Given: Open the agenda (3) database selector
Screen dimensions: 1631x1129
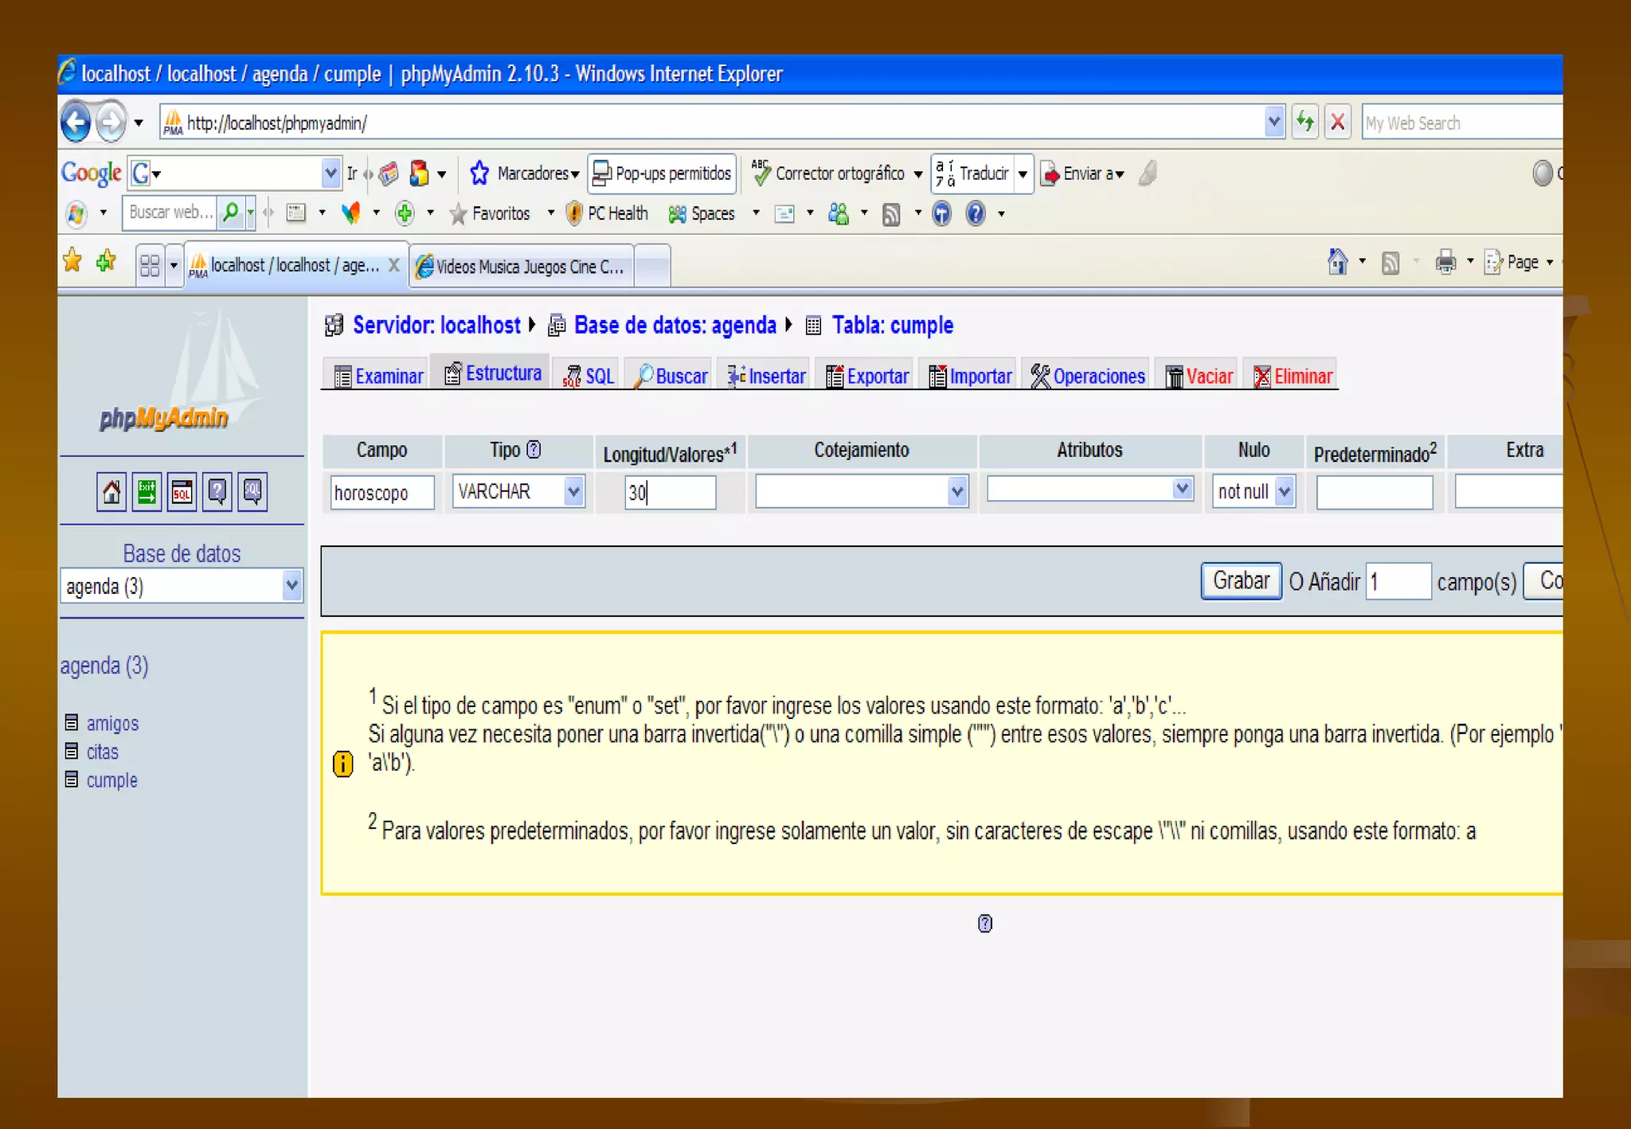Looking at the screenshot, I should (x=291, y=586).
